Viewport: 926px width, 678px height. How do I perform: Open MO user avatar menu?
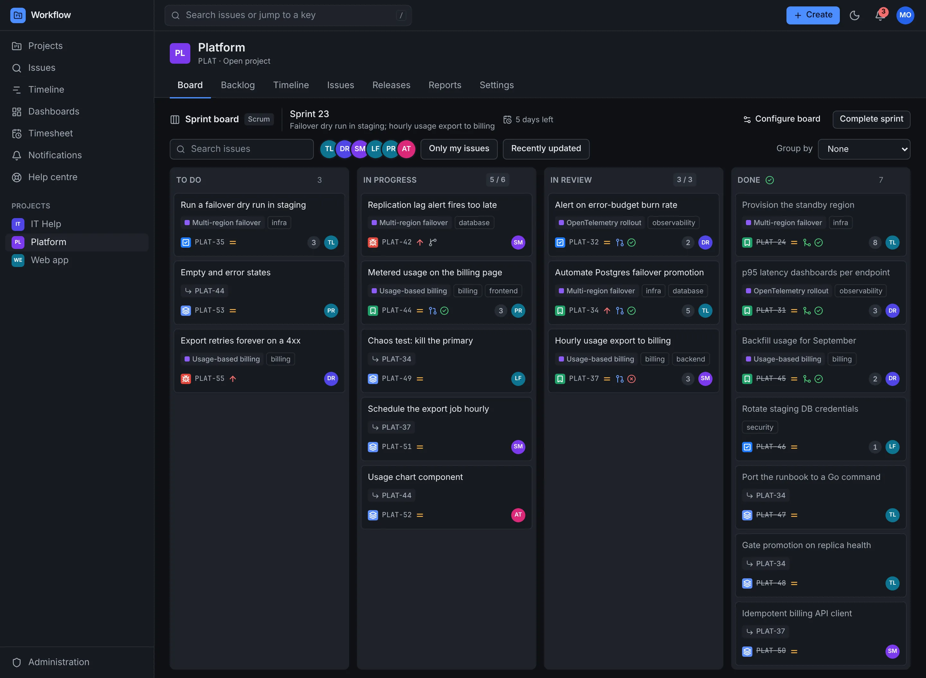[x=905, y=15]
